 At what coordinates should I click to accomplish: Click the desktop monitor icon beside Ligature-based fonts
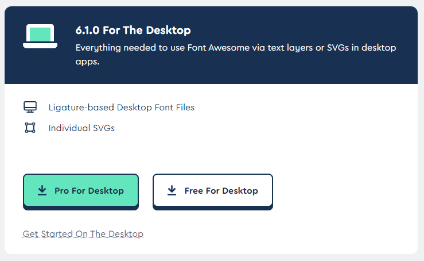30,107
